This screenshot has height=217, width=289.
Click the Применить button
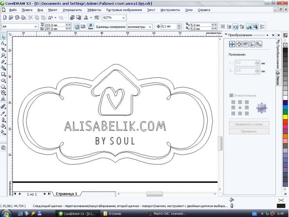coord(249,131)
